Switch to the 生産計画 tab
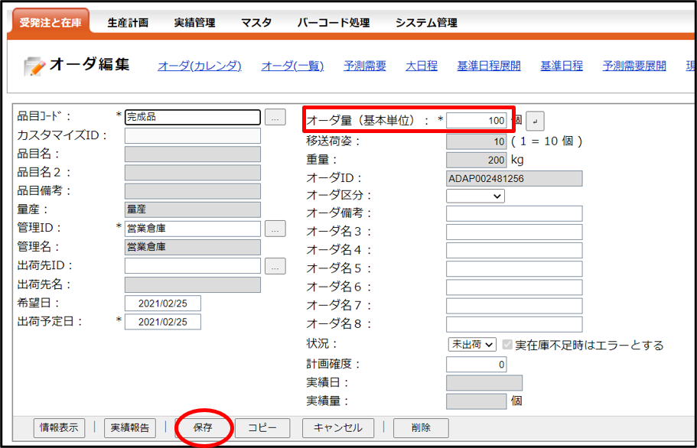697x448 pixels. (128, 23)
